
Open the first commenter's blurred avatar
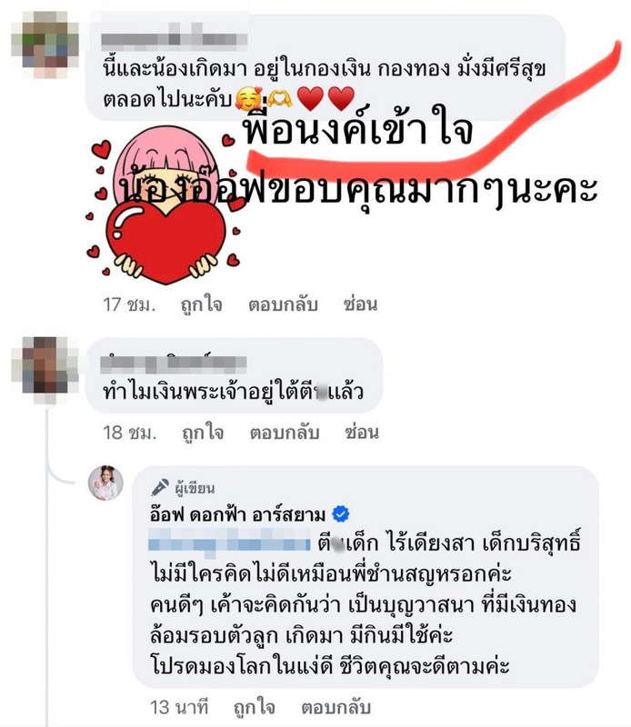(45, 45)
